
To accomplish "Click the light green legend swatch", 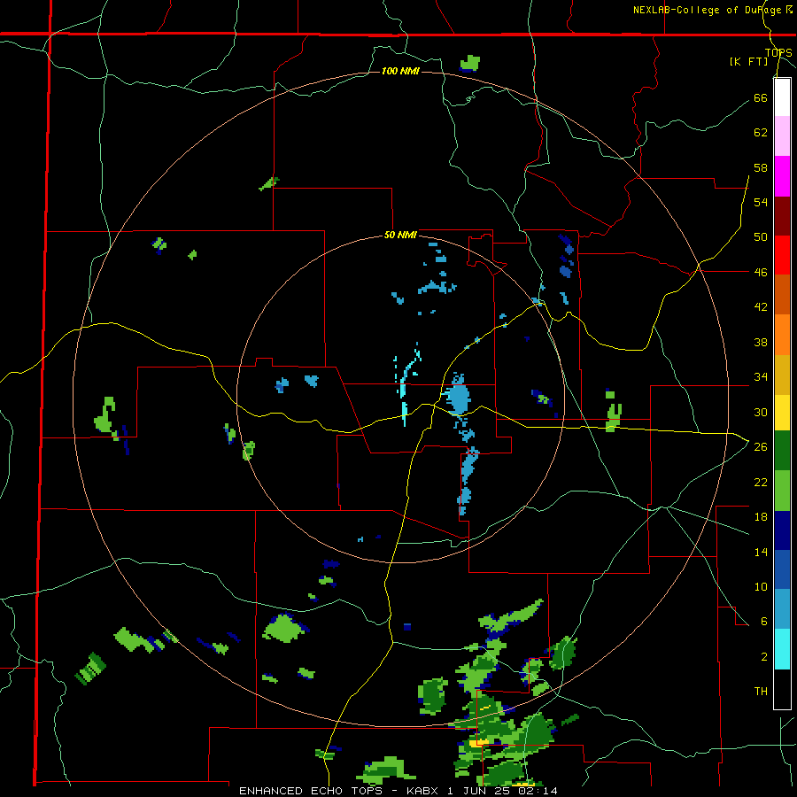I will coord(782,491).
